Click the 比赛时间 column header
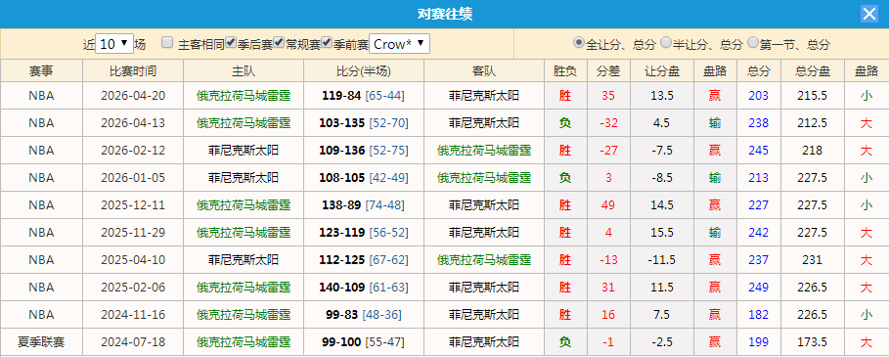Image resolution: width=889 pixels, height=357 pixels. point(133,70)
